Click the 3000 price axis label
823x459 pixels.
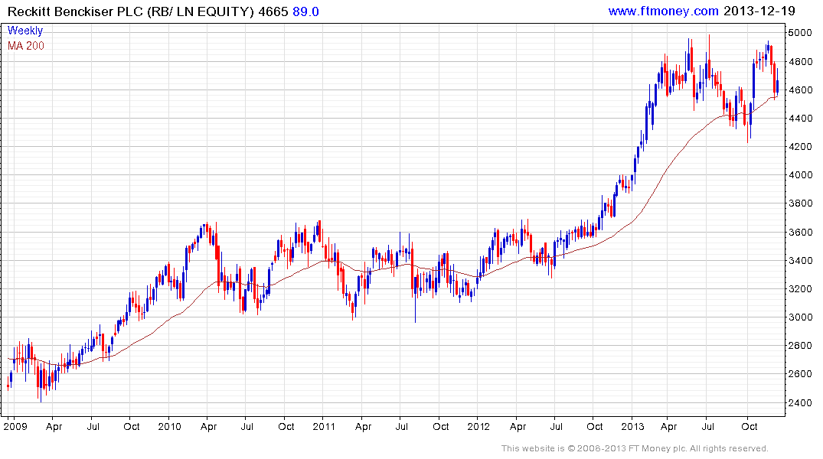click(x=800, y=317)
